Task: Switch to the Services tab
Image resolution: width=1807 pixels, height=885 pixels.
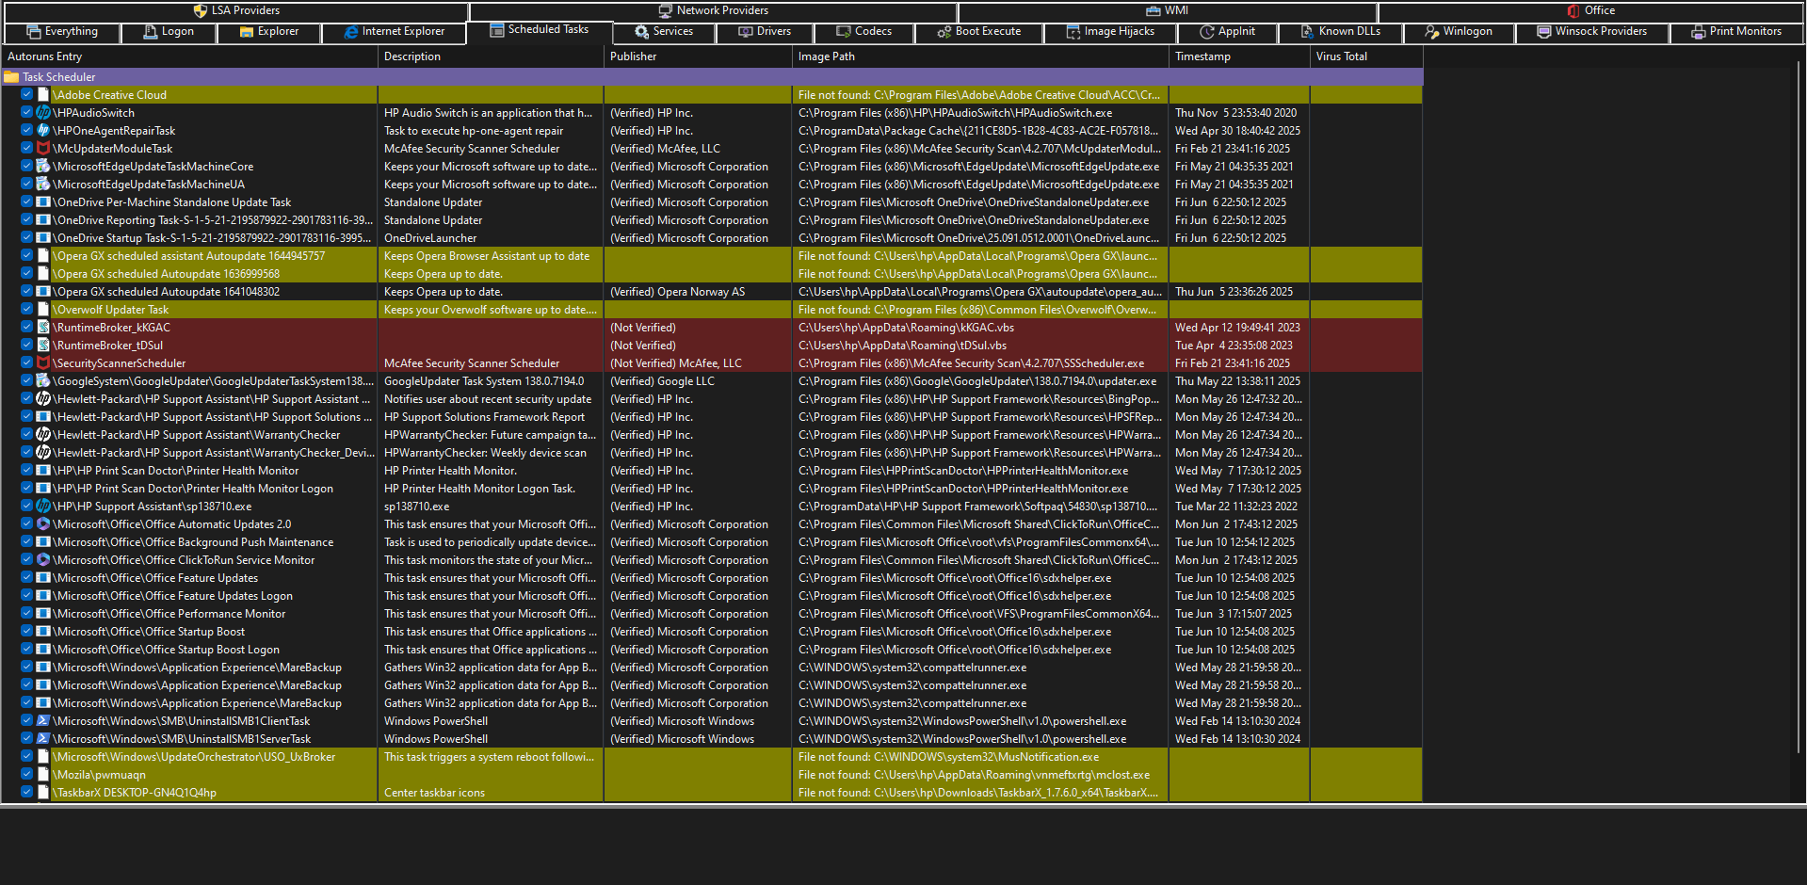Action: [x=664, y=32]
